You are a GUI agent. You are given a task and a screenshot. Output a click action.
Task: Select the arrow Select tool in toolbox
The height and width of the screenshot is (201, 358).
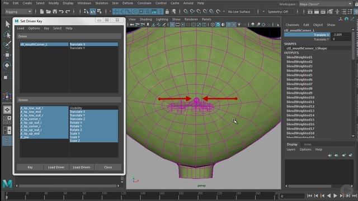7,24
